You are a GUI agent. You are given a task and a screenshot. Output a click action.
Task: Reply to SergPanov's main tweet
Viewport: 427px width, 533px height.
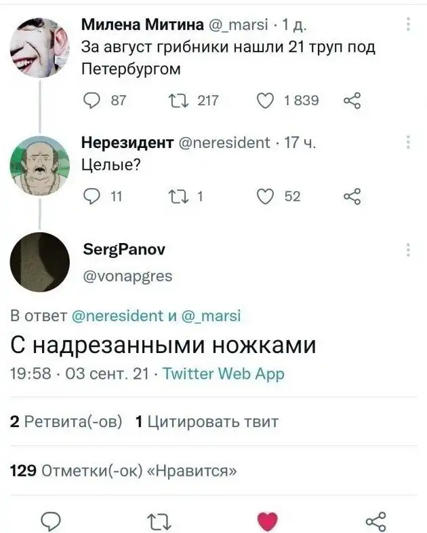(51, 521)
